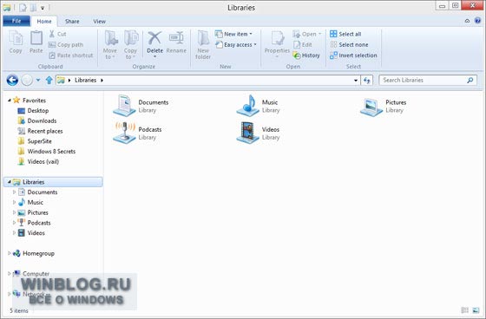Click the Copy ribbon icon
This screenshot has height=319, width=486.
[16, 42]
